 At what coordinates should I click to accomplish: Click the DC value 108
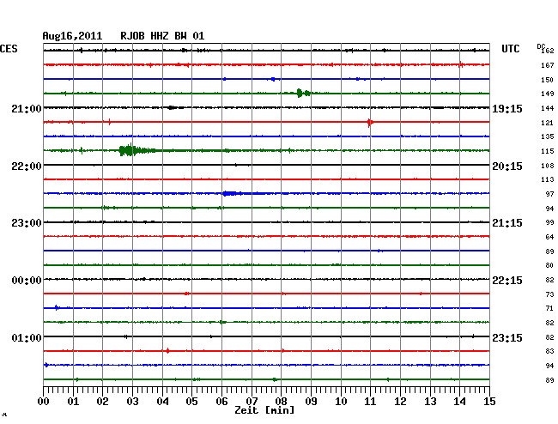(x=548, y=166)
